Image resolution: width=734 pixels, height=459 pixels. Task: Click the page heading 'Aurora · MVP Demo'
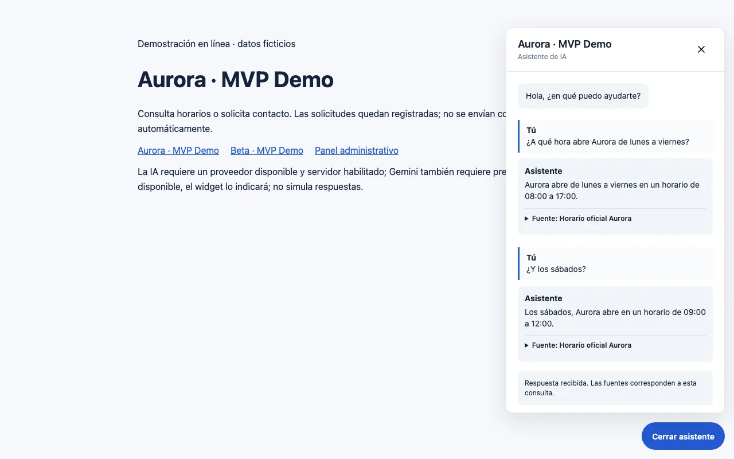coord(236,79)
